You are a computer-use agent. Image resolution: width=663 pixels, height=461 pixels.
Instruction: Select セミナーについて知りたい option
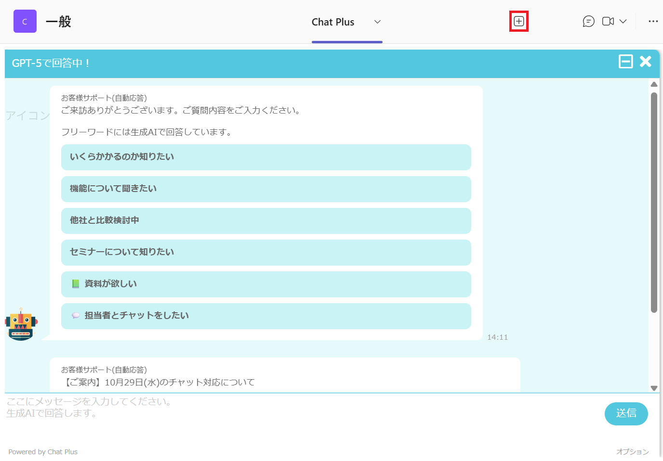[x=266, y=252]
